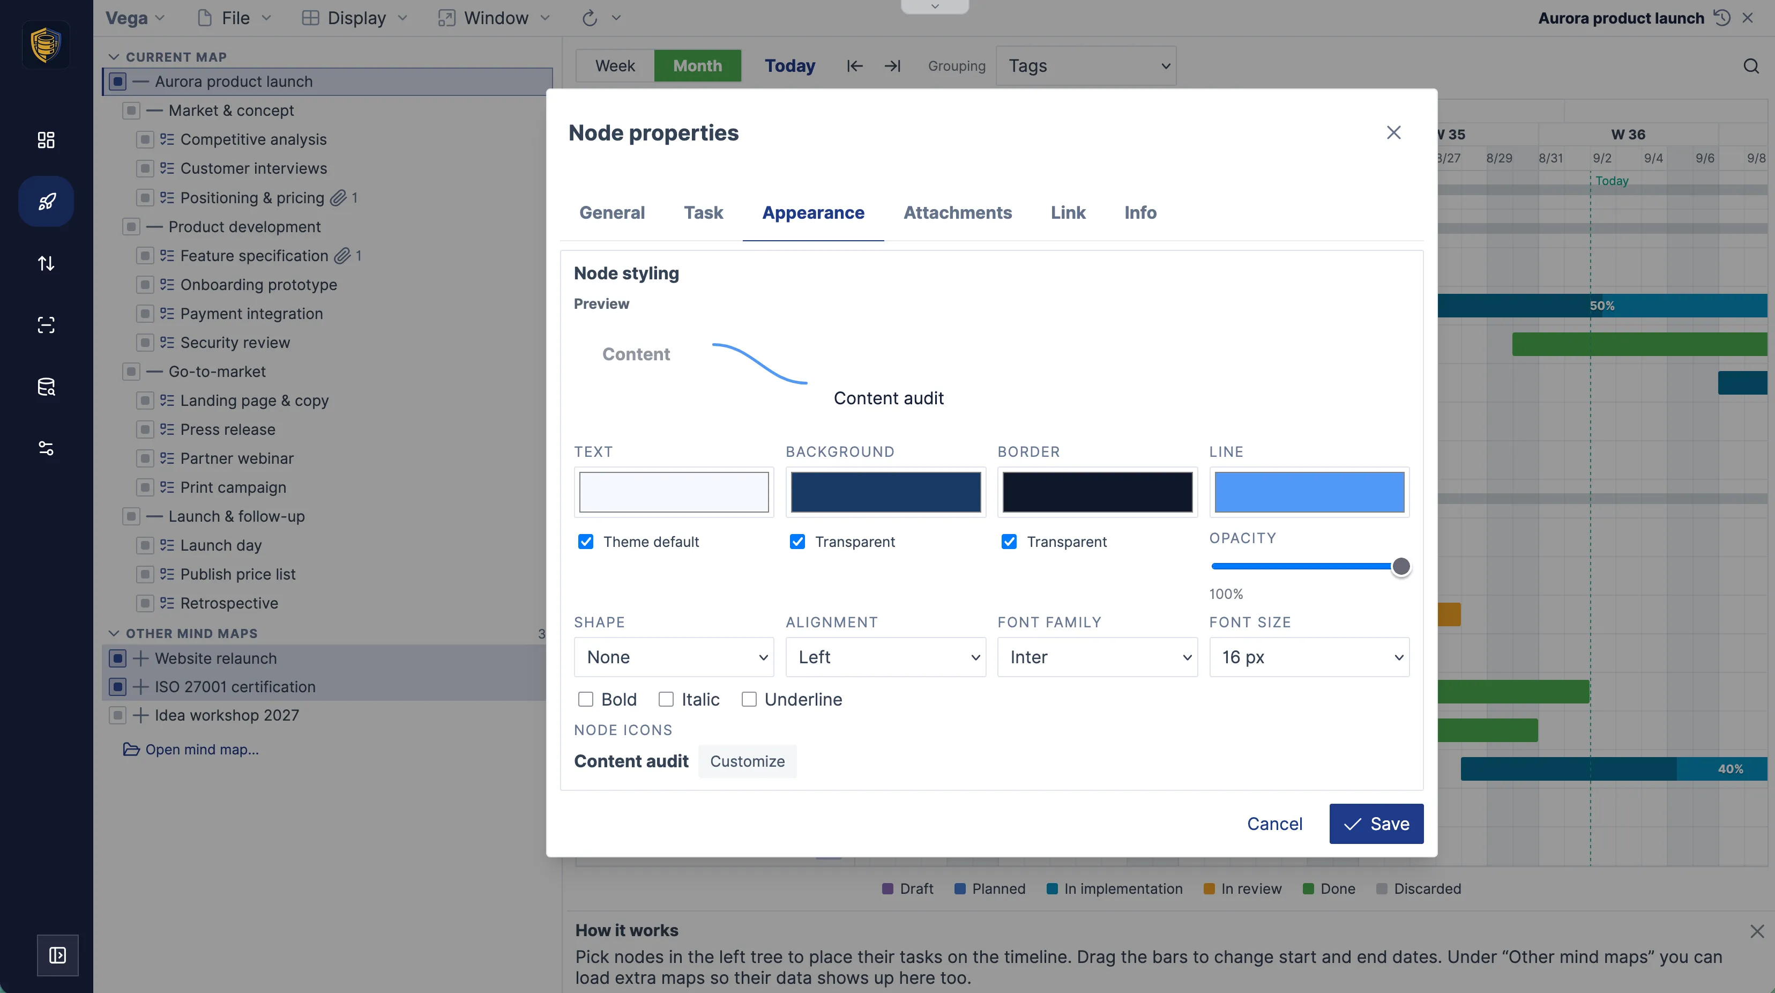
Task: Select the Payment integration tree row
Action: click(x=327, y=314)
